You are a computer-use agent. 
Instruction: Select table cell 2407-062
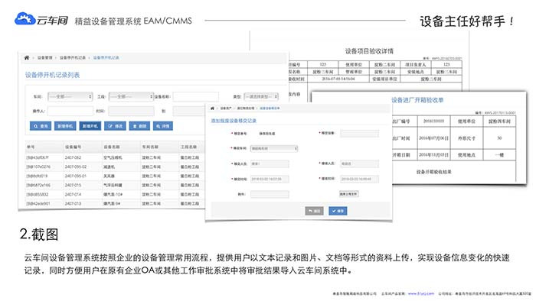click(x=73, y=157)
